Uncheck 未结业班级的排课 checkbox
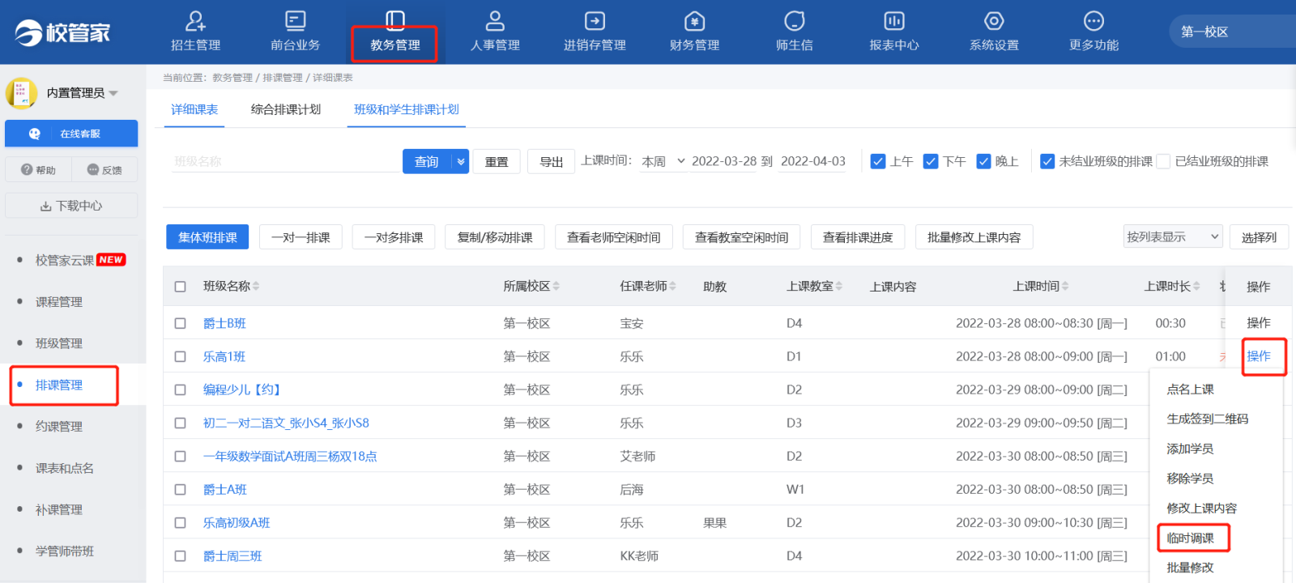Image resolution: width=1296 pixels, height=583 pixels. point(1047,161)
